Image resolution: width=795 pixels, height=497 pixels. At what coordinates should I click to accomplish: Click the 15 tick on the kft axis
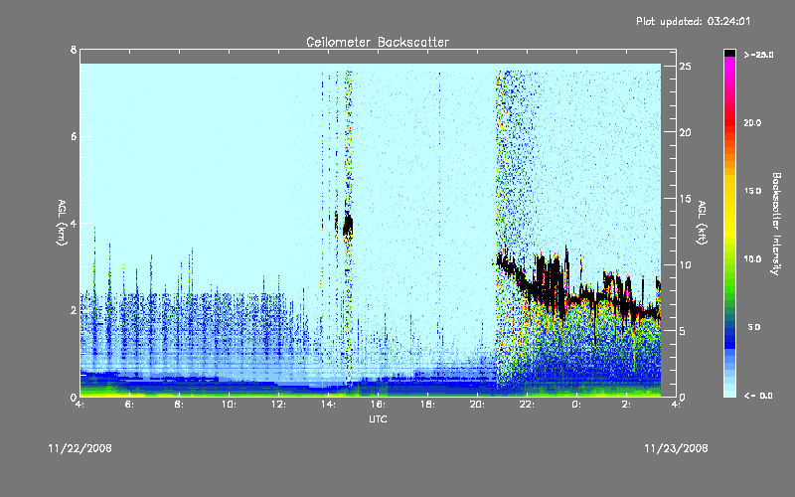(685, 199)
